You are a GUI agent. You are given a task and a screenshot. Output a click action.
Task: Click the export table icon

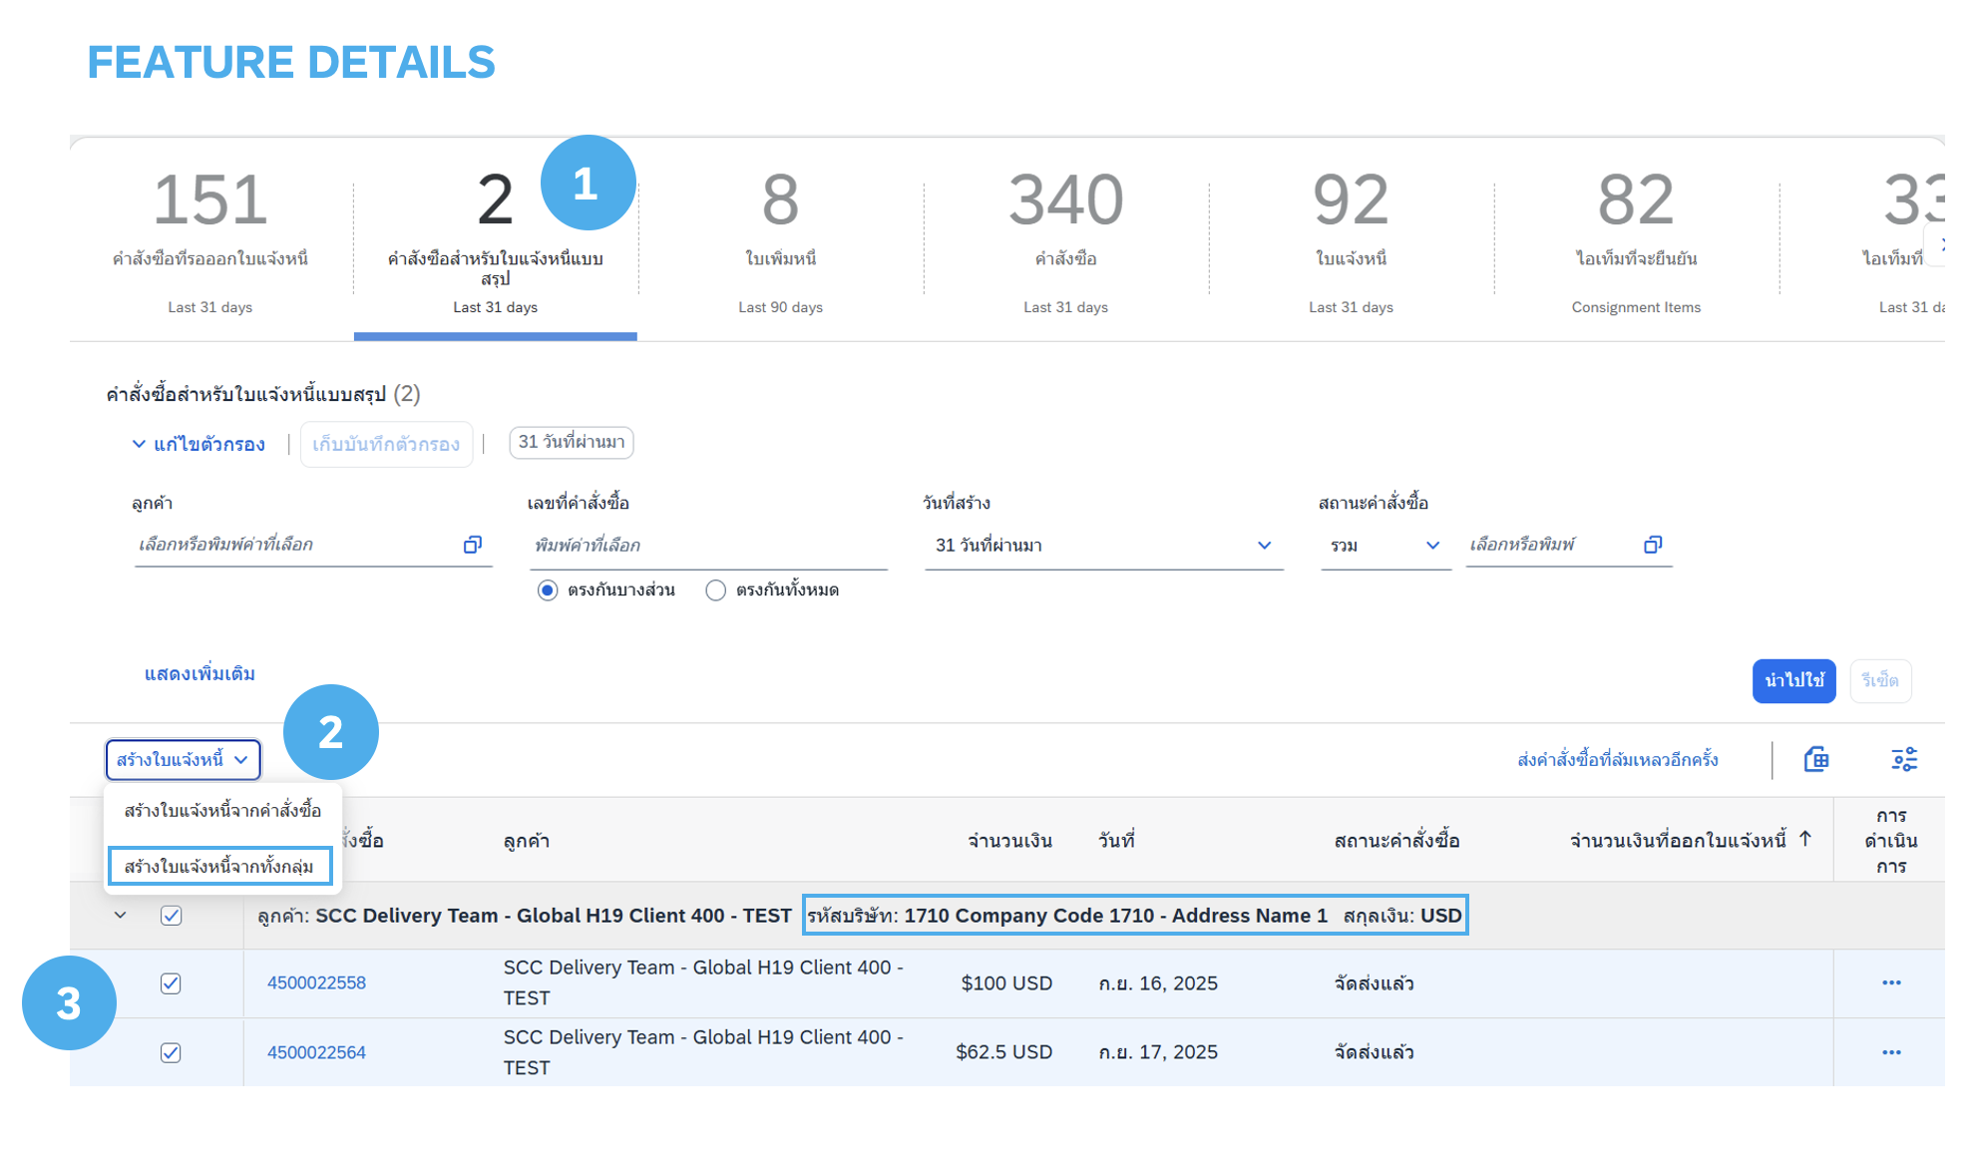pos(1816,760)
